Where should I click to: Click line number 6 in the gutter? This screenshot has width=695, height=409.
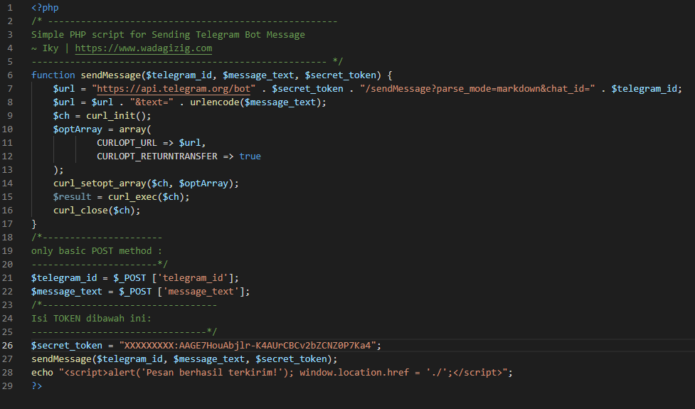(x=10, y=75)
